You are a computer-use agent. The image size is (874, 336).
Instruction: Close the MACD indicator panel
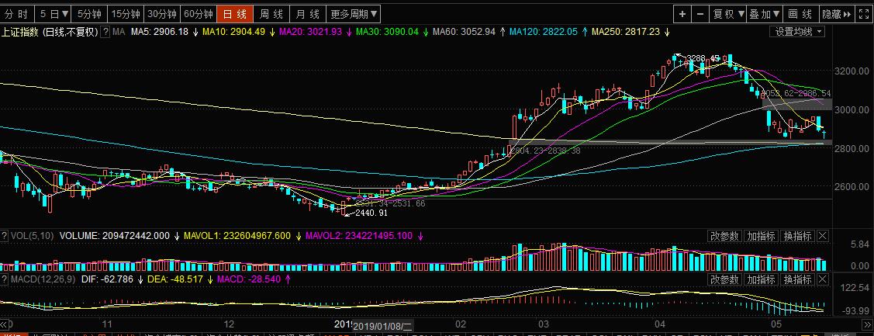[x=823, y=279]
